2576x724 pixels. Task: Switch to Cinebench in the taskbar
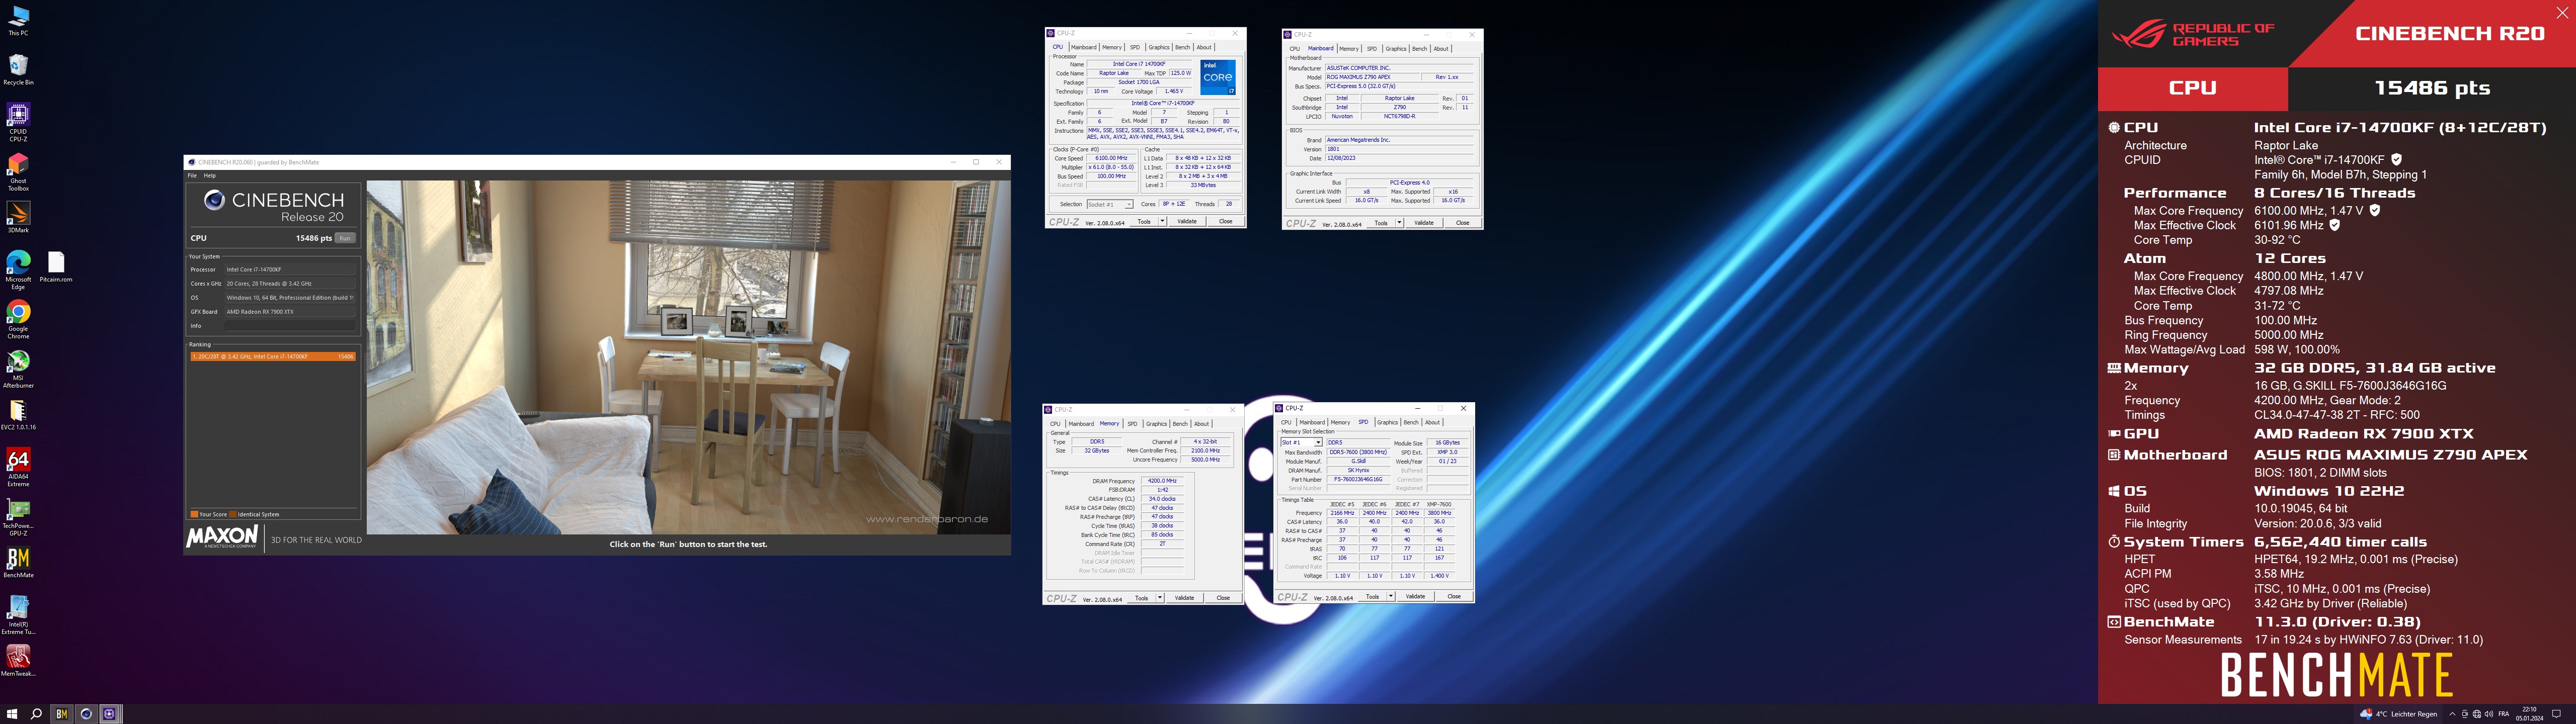(x=86, y=714)
